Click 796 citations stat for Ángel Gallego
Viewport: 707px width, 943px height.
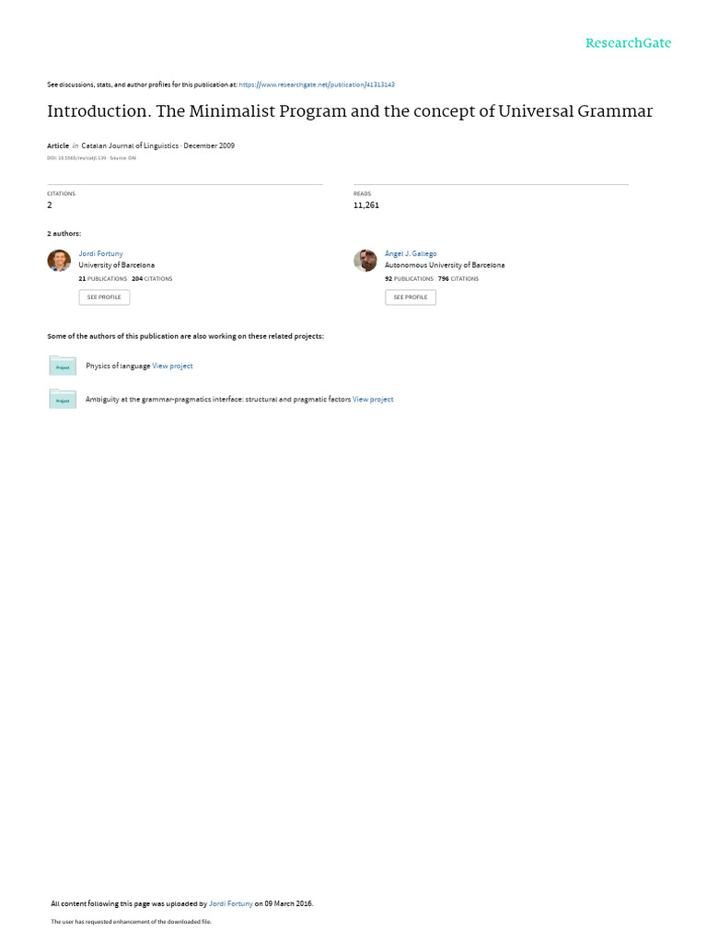click(x=458, y=279)
